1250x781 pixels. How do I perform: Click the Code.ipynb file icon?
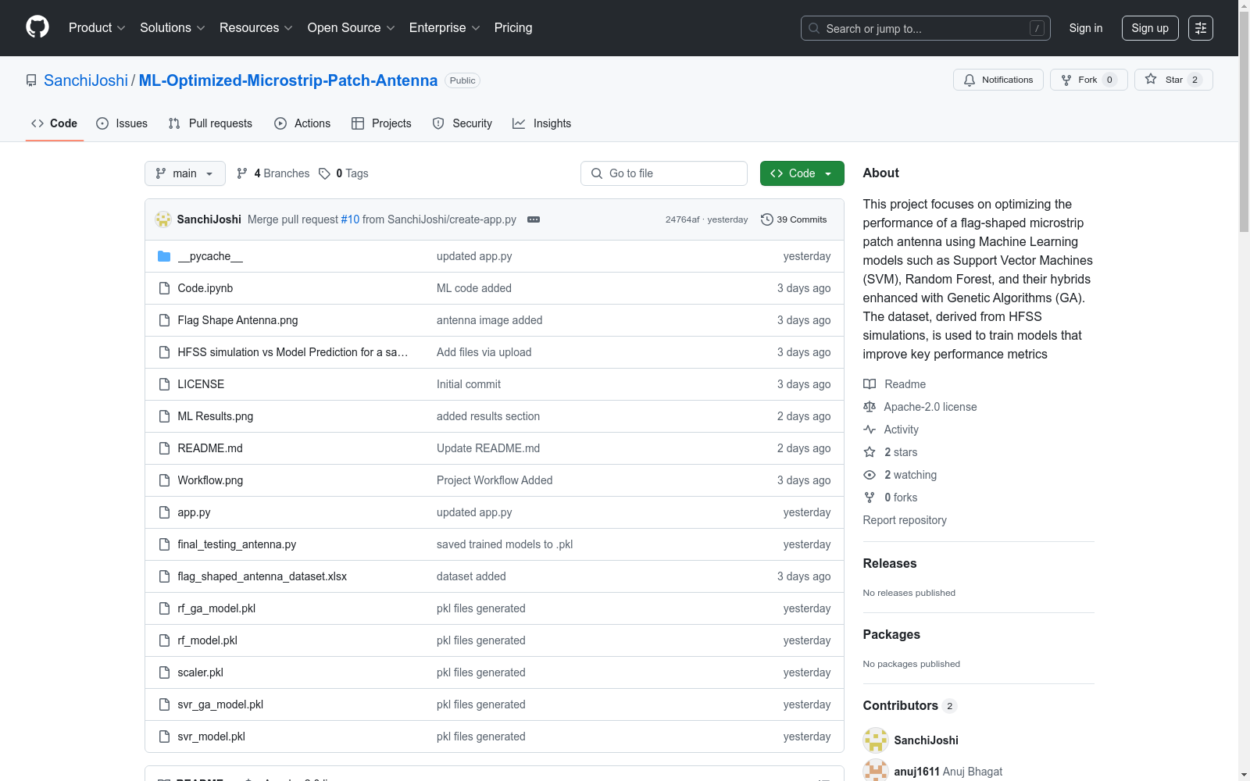click(x=164, y=288)
